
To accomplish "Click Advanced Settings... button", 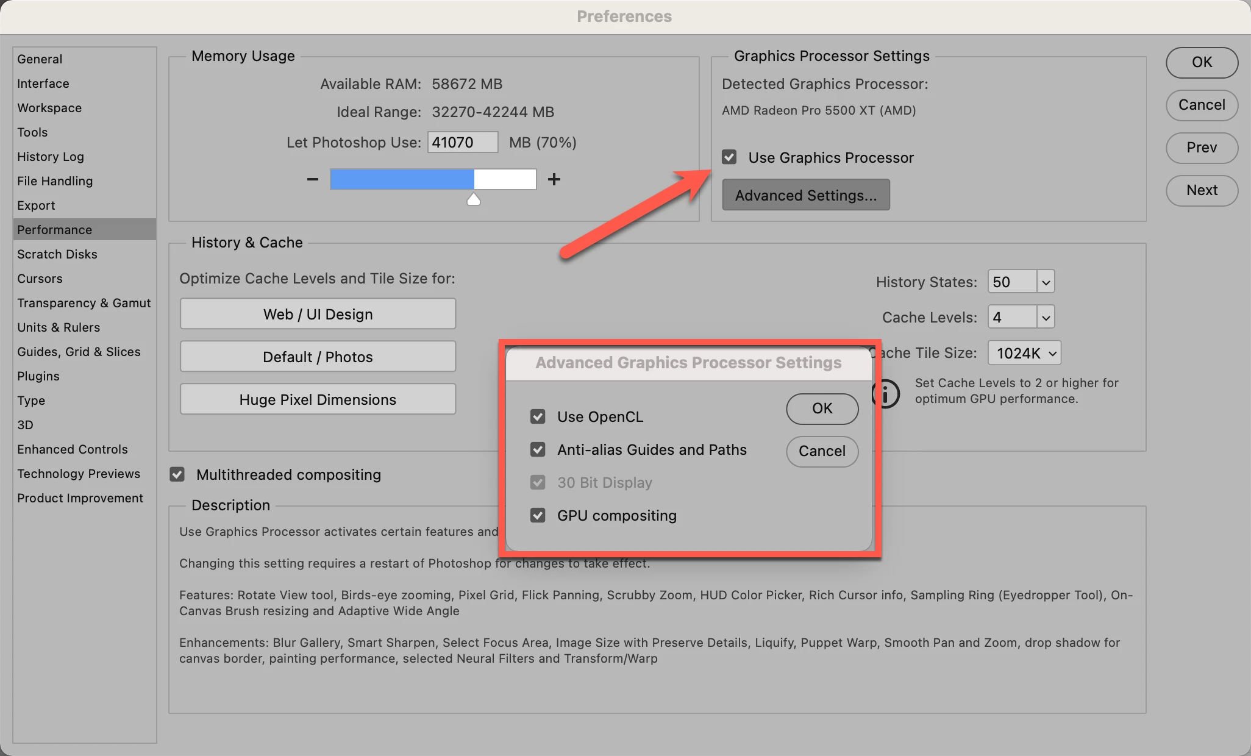I will tap(805, 195).
